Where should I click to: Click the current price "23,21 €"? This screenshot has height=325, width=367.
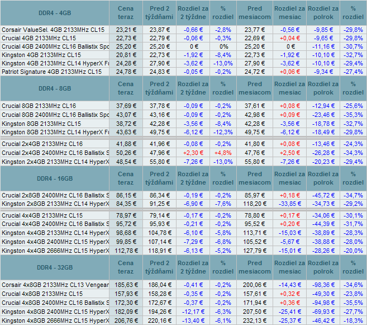pyautogui.click(x=126, y=30)
